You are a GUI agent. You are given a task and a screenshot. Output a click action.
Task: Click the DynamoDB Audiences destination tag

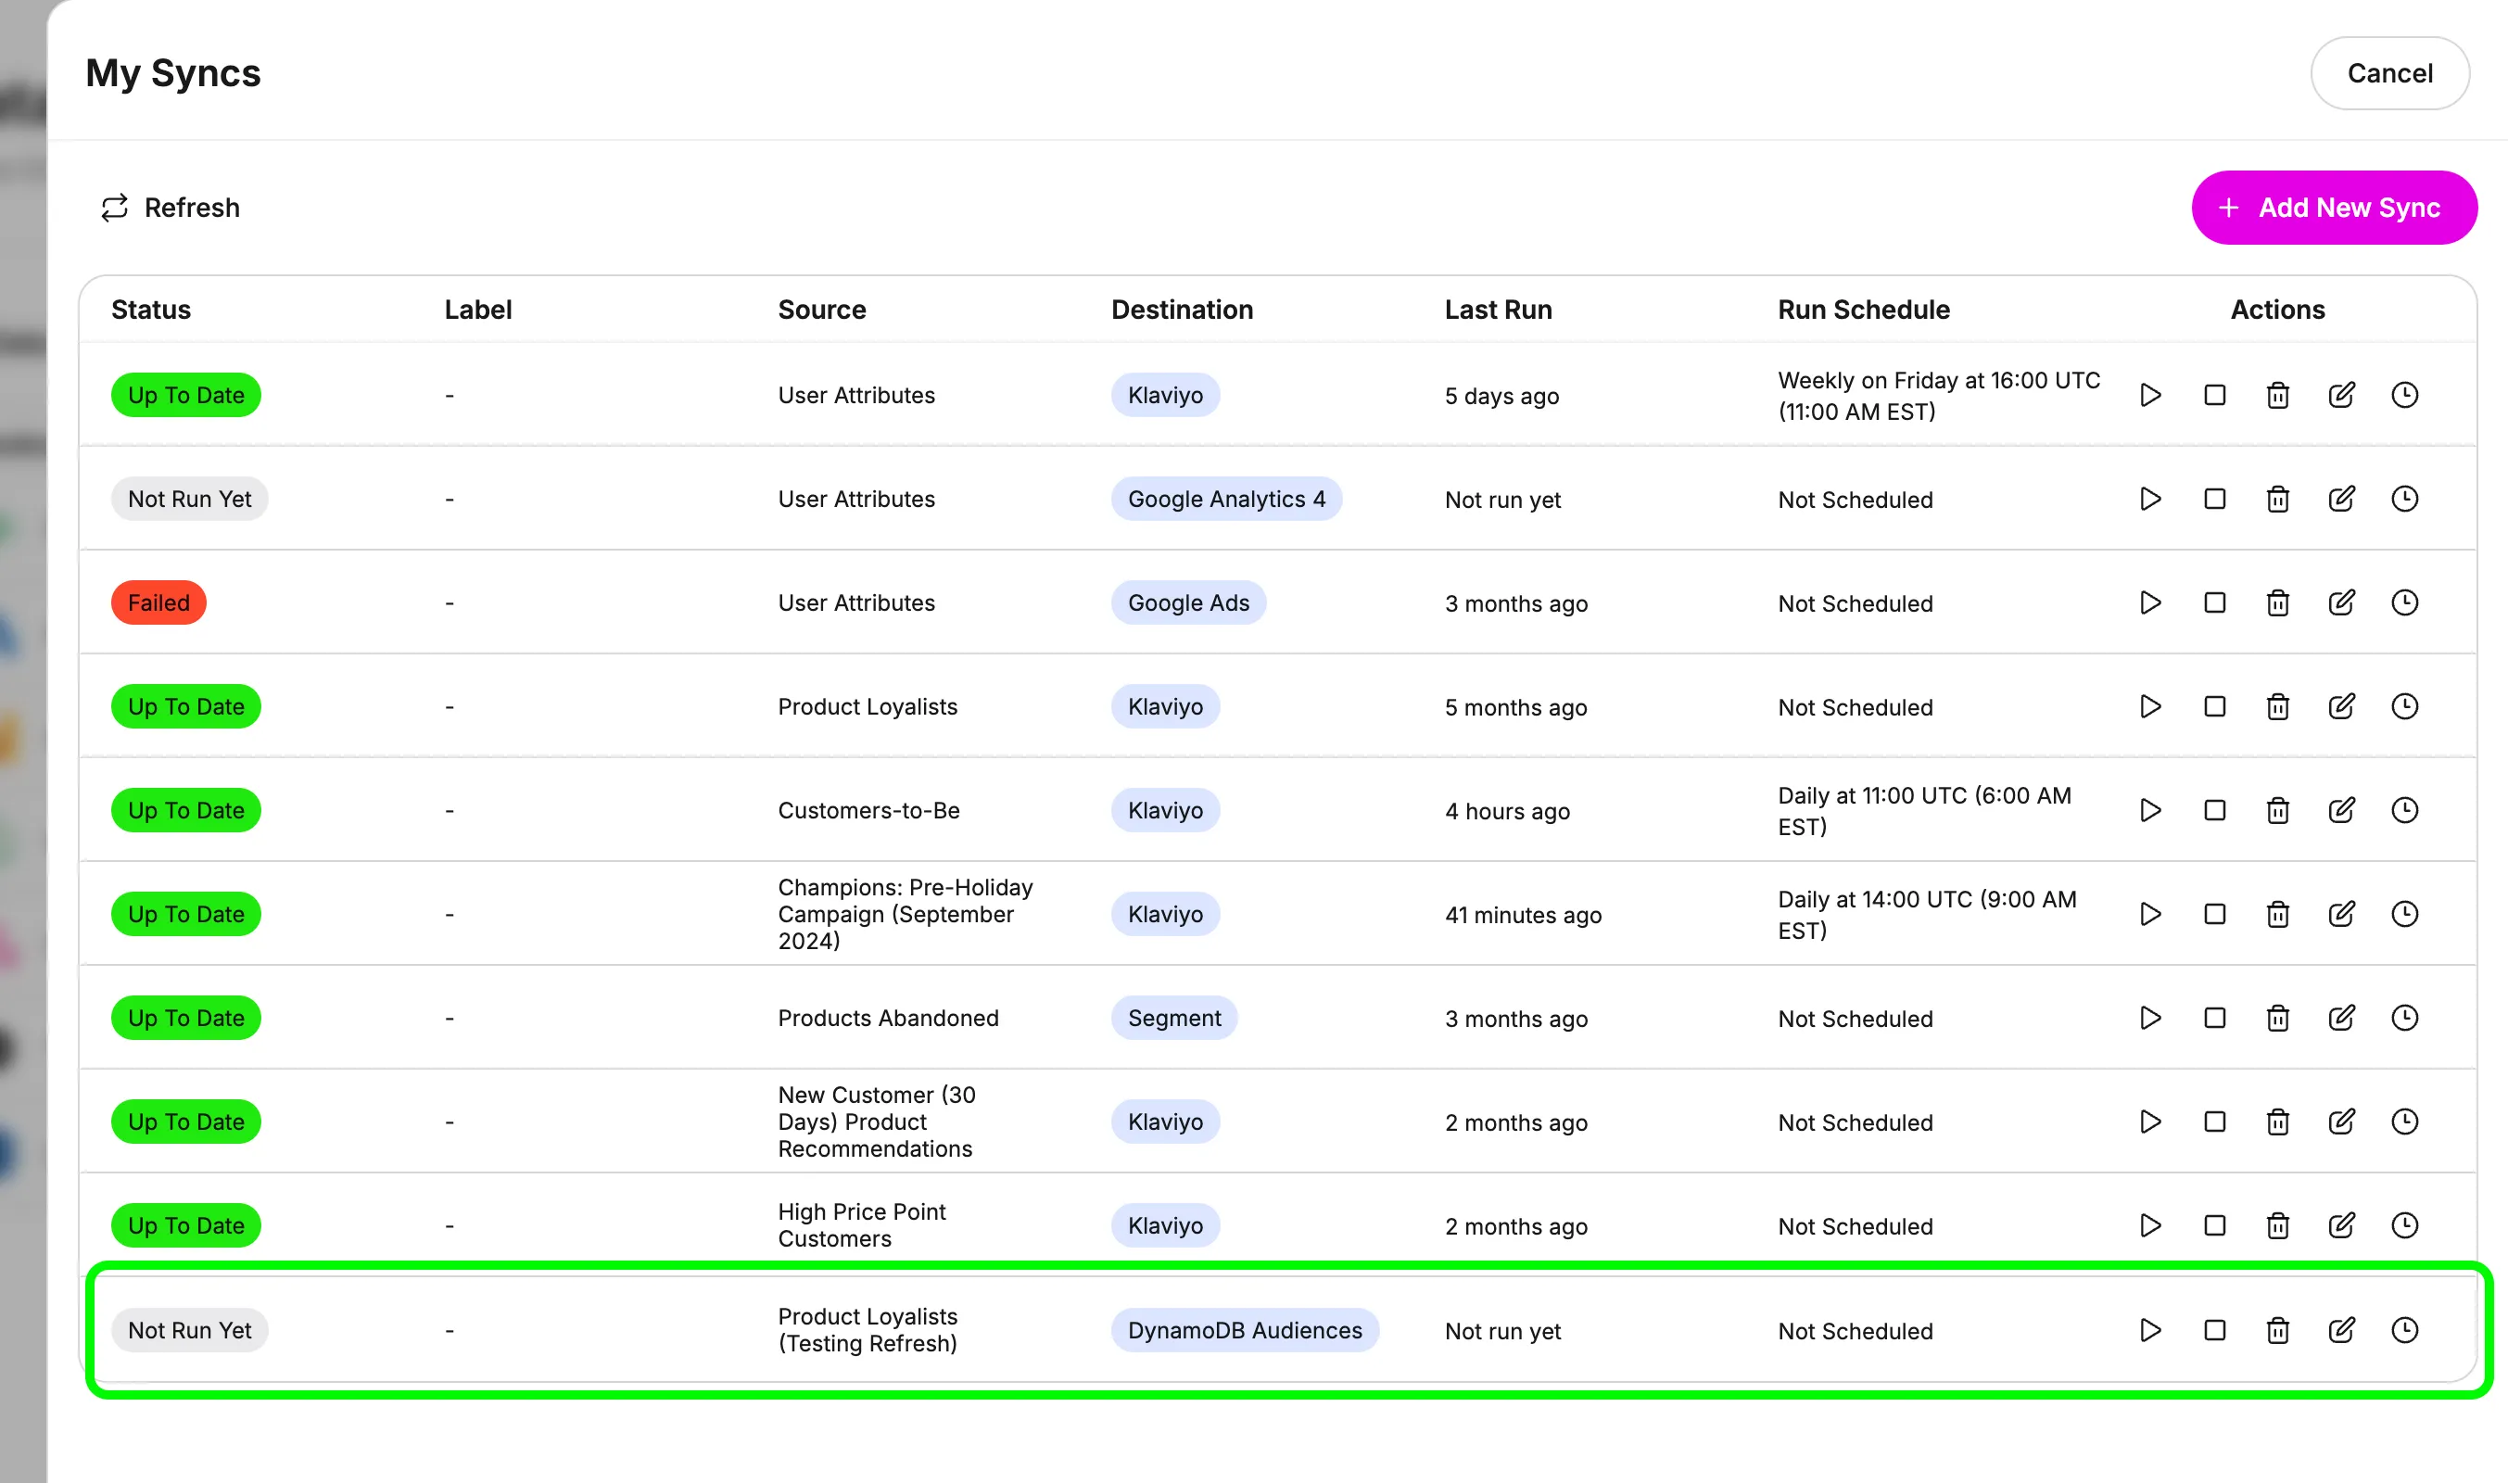click(x=1244, y=1330)
